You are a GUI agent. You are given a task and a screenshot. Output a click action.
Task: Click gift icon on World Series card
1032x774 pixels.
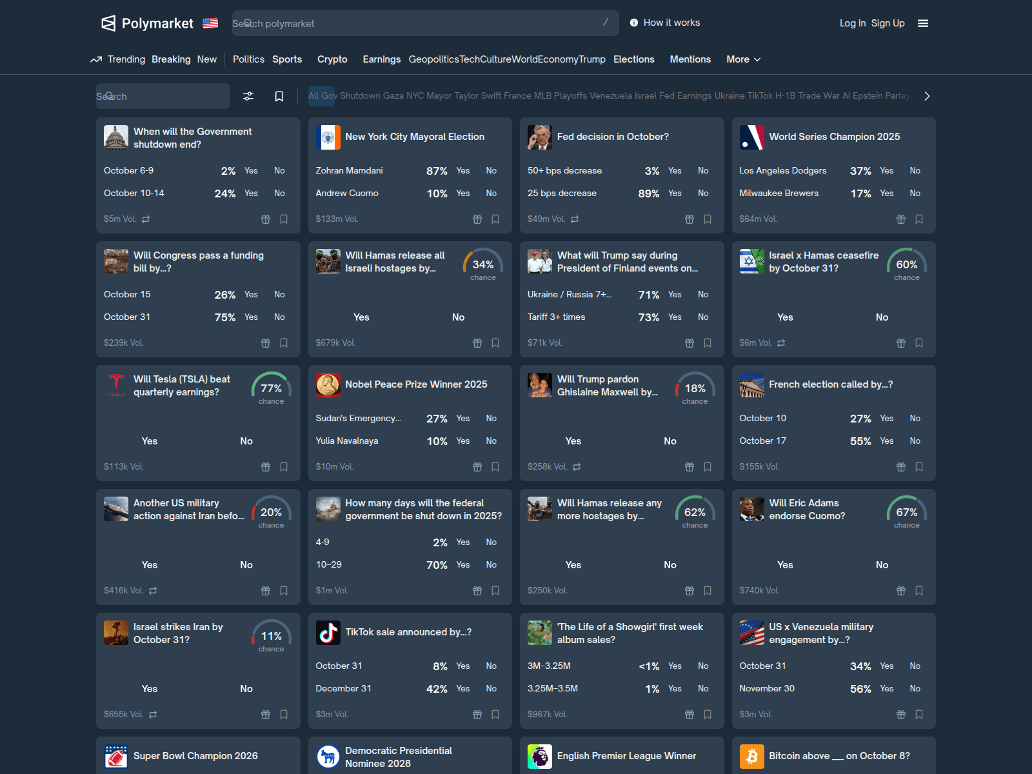point(901,219)
